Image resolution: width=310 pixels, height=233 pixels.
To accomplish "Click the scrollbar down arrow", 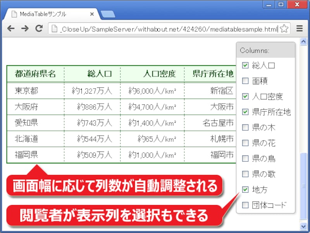I will (x=303, y=226).
